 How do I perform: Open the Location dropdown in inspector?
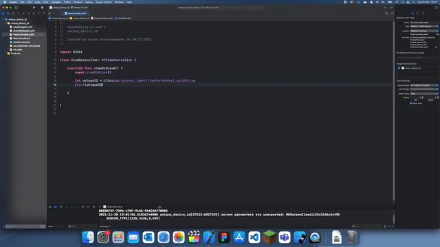[x=423, y=31]
